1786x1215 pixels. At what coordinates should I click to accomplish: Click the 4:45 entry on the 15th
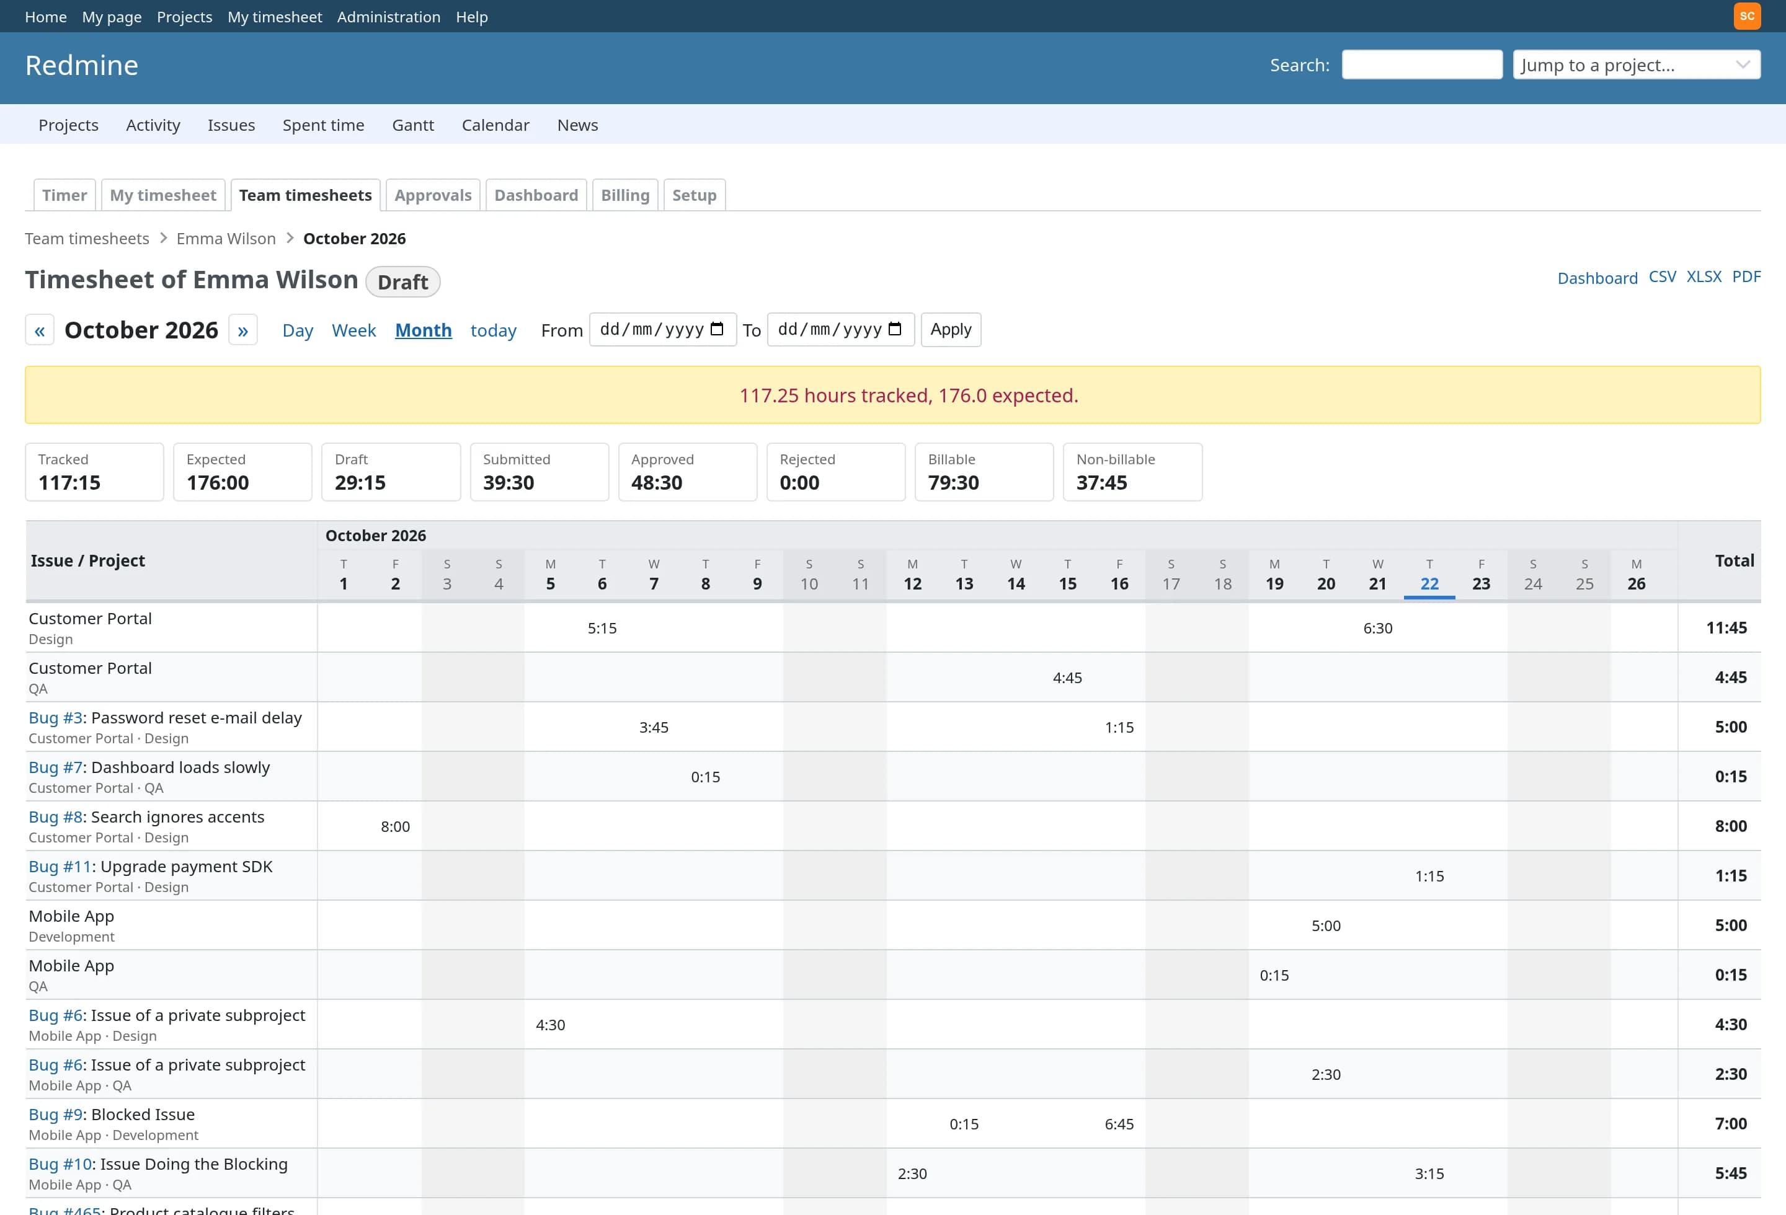tap(1067, 678)
